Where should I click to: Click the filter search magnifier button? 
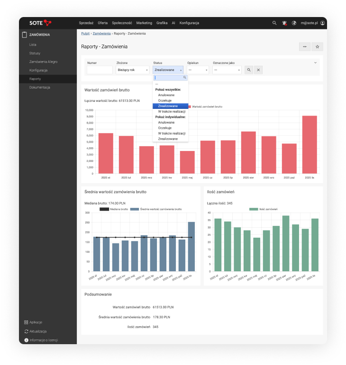pyautogui.click(x=248, y=70)
